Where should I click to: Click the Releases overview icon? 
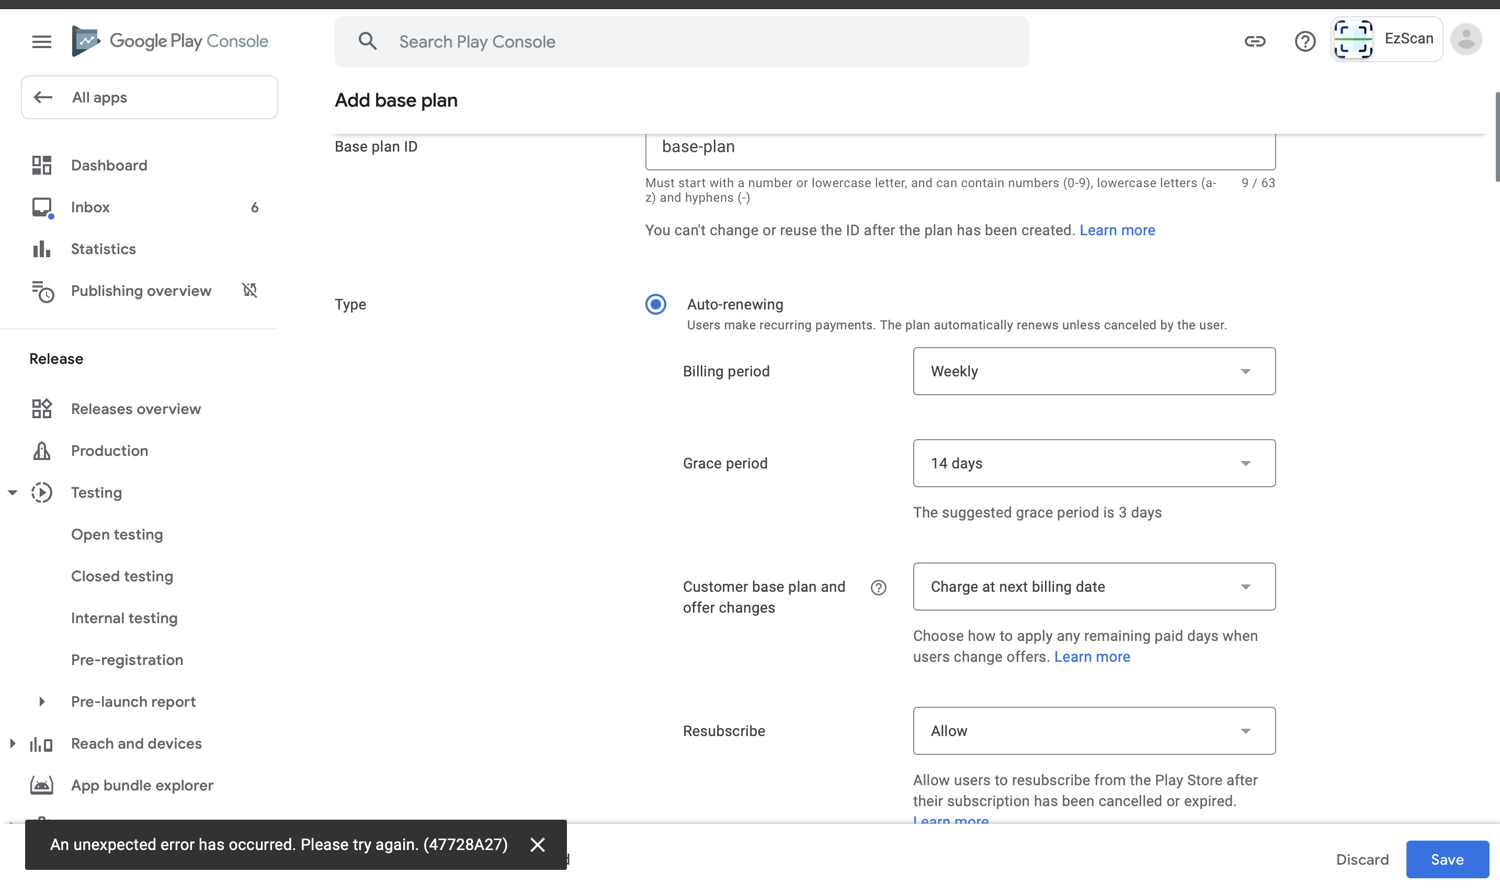click(x=42, y=409)
